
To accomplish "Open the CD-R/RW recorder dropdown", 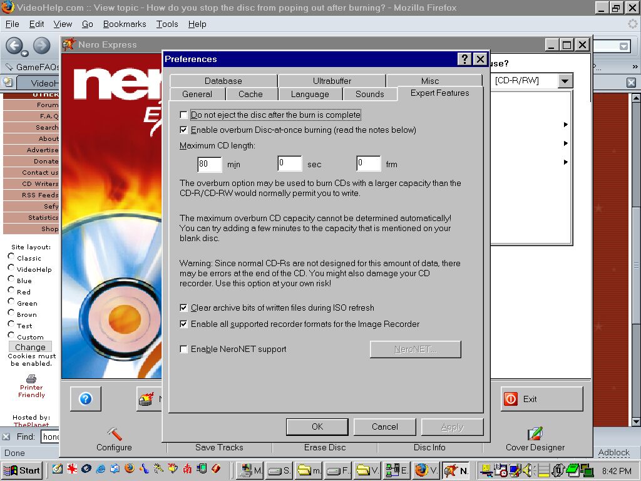I will pos(565,81).
